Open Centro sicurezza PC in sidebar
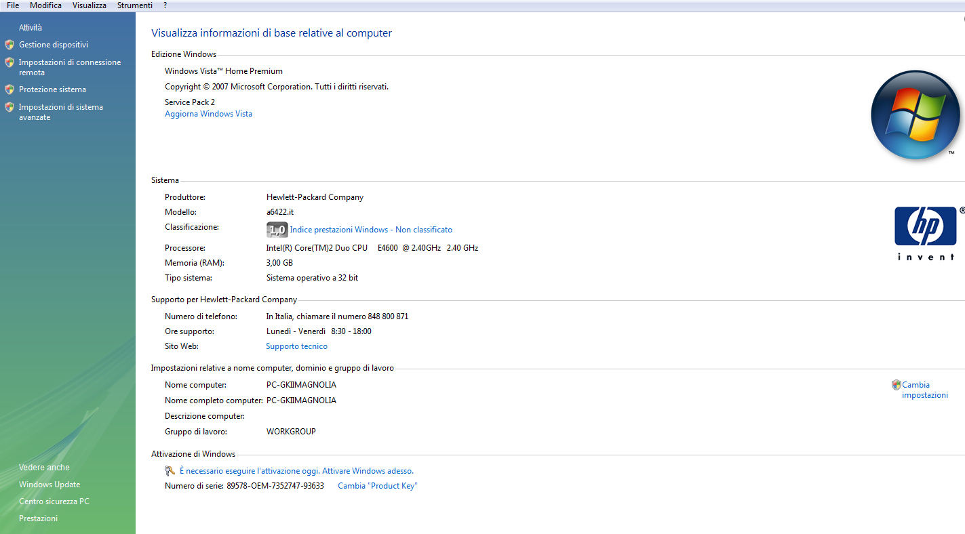 54,501
